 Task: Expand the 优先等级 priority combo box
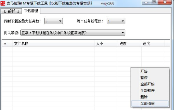pyautogui.click(x=73, y=33)
